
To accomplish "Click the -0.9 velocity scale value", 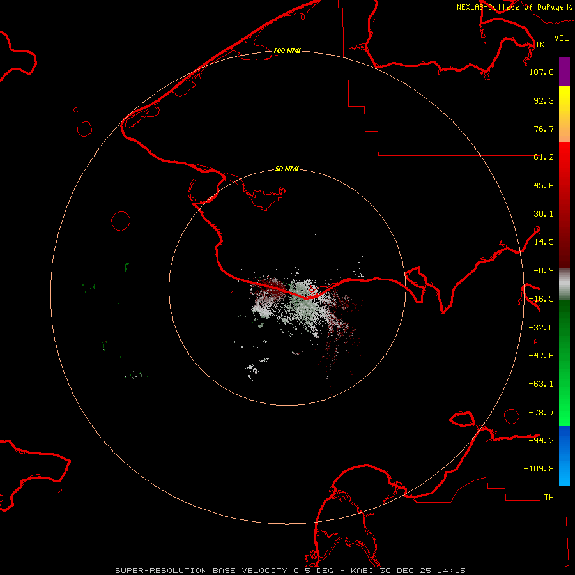I will (544, 271).
